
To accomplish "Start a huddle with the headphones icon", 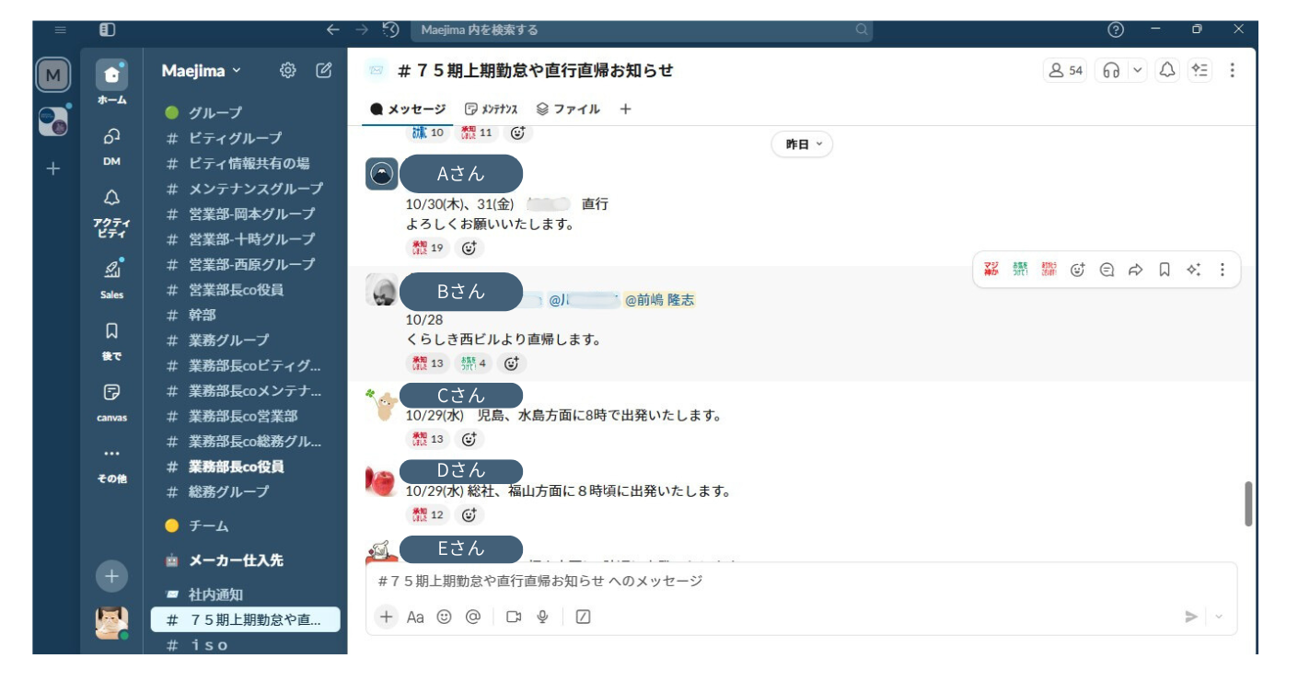I will 1111,70.
